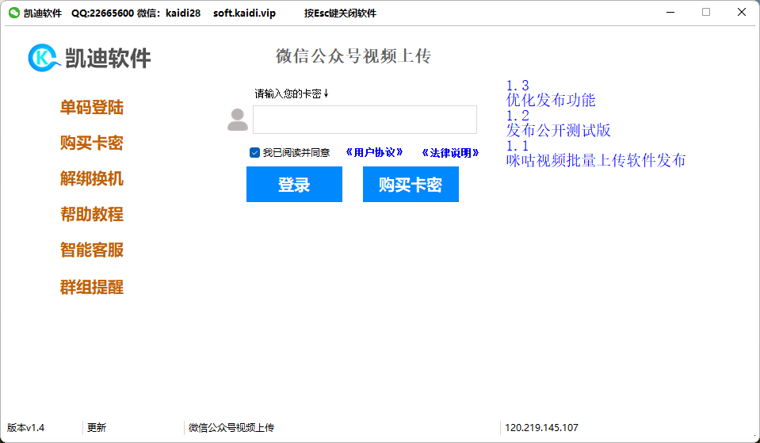
Task: Toggle the 我已阅读并同意 checkbox
Action: [254, 153]
